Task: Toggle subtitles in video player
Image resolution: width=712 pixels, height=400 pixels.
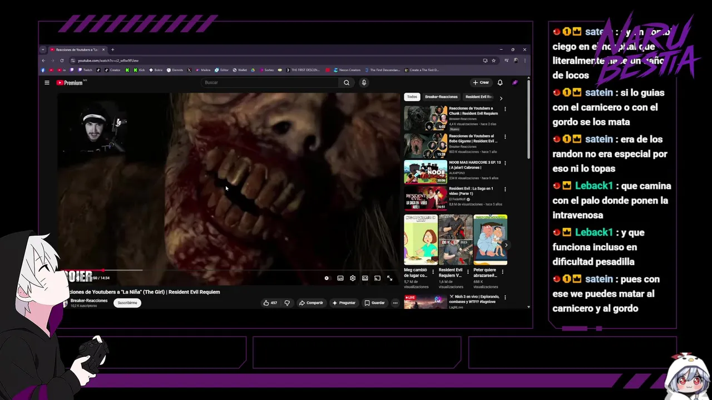Action: [340, 278]
